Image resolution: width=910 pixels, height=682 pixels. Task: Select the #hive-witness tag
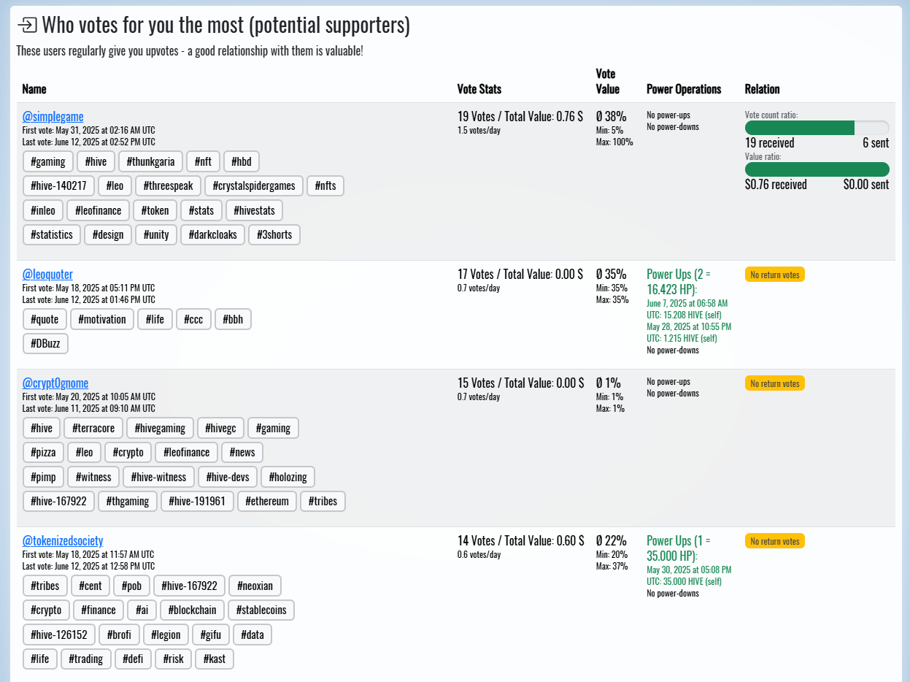pyautogui.click(x=159, y=477)
